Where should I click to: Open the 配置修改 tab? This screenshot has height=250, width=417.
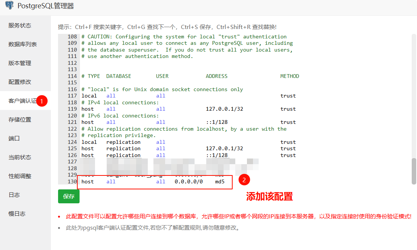click(x=20, y=82)
